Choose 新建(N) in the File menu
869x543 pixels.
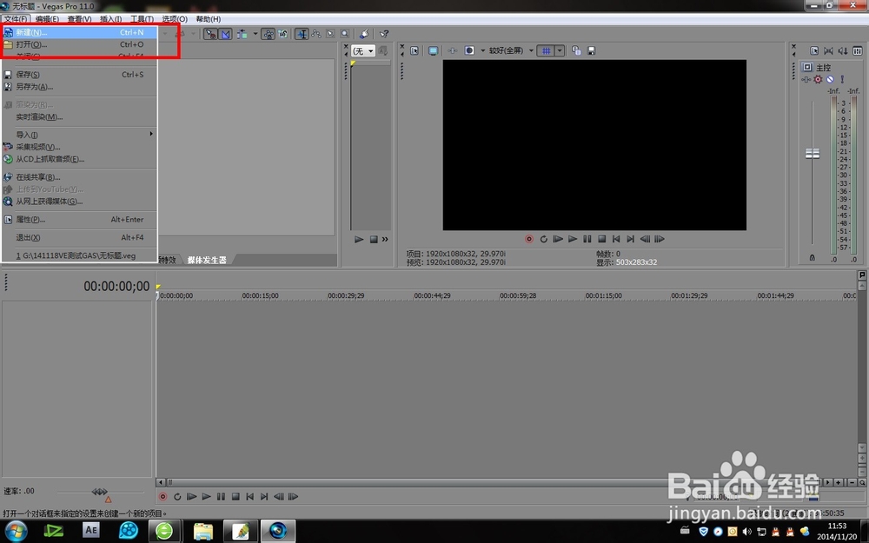pyautogui.click(x=79, y=32)
